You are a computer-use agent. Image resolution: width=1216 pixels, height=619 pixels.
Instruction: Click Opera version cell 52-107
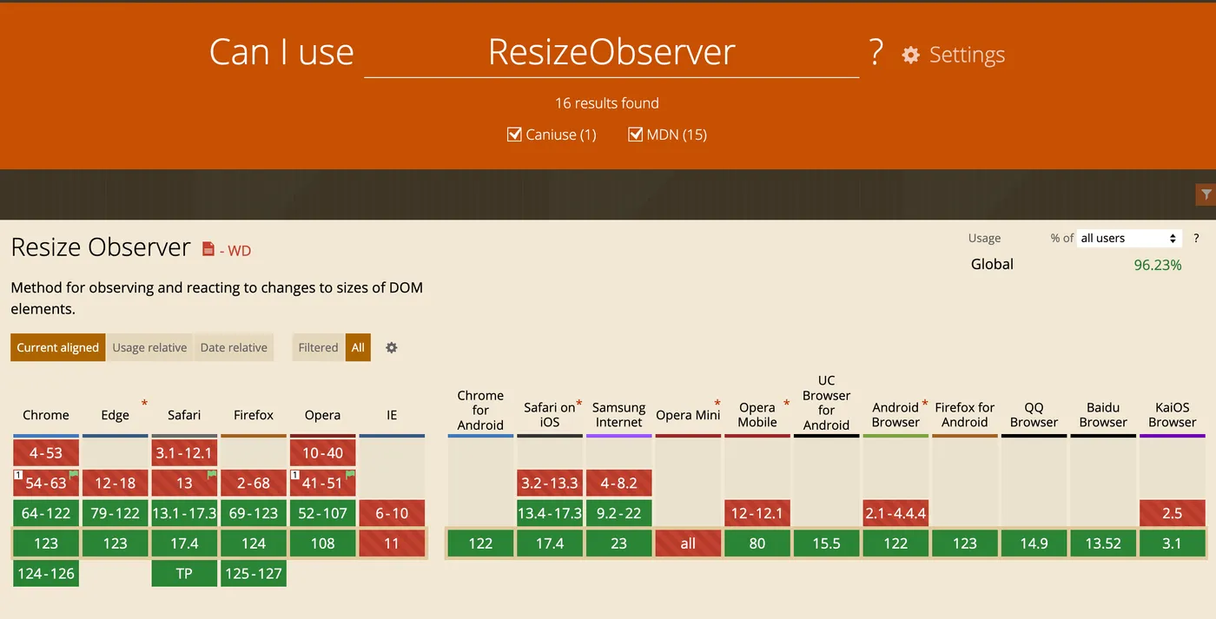tap(323, 513)
